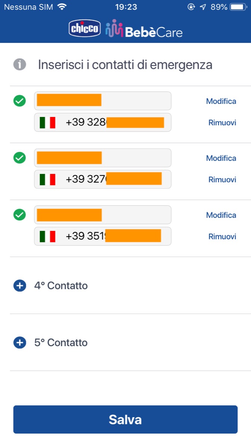This screenshot has width=251, height=447.
Task: Tap the BebèCare logo in header
Action: click(x=144, y=29)
